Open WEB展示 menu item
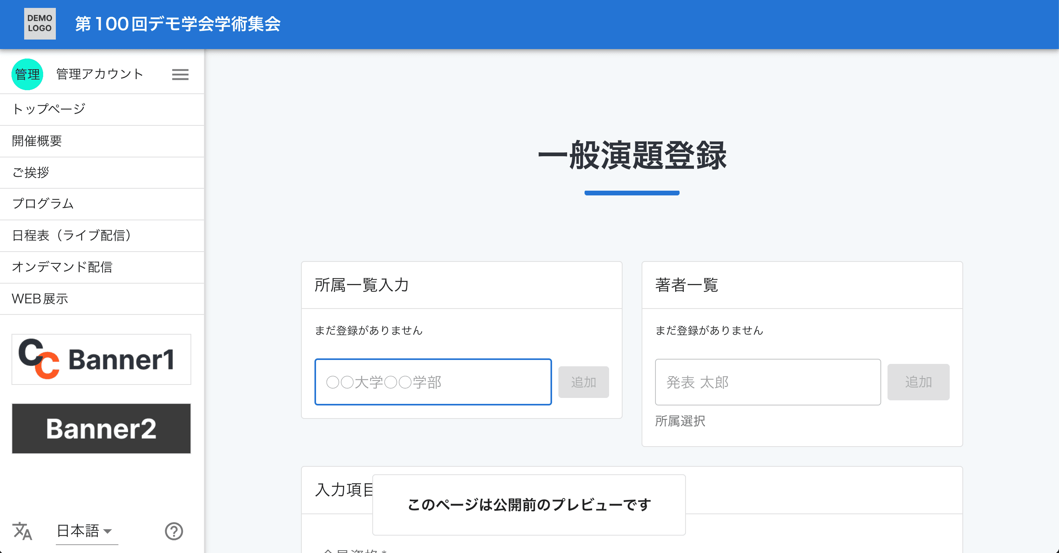This screenshot has height=553, width=1059. tap(40, 299)
